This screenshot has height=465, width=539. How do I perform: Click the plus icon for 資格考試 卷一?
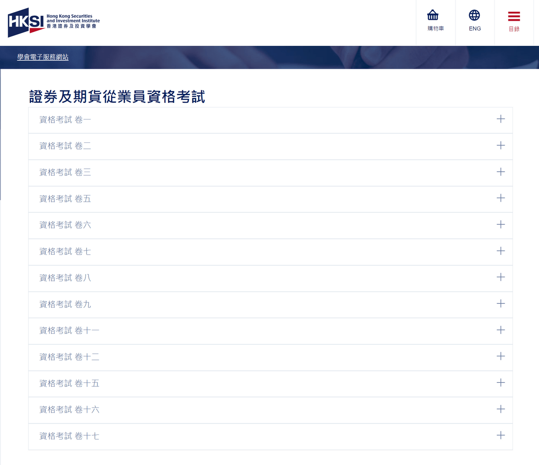(500, 119)
